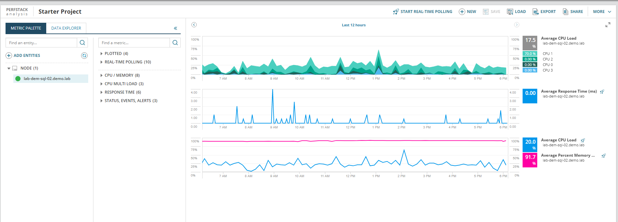Collapse the NODE tree group
This screenshot has width=618, height=222.
tap(9, 68)
